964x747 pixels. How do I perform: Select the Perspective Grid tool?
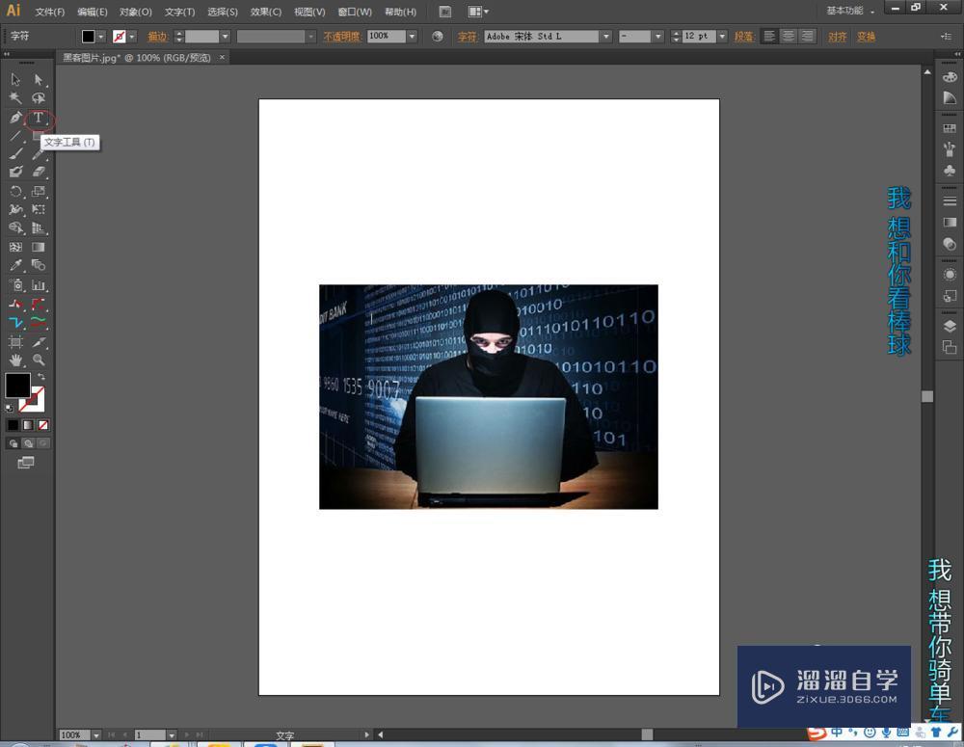pyautogui.click(x=39, y=228)
